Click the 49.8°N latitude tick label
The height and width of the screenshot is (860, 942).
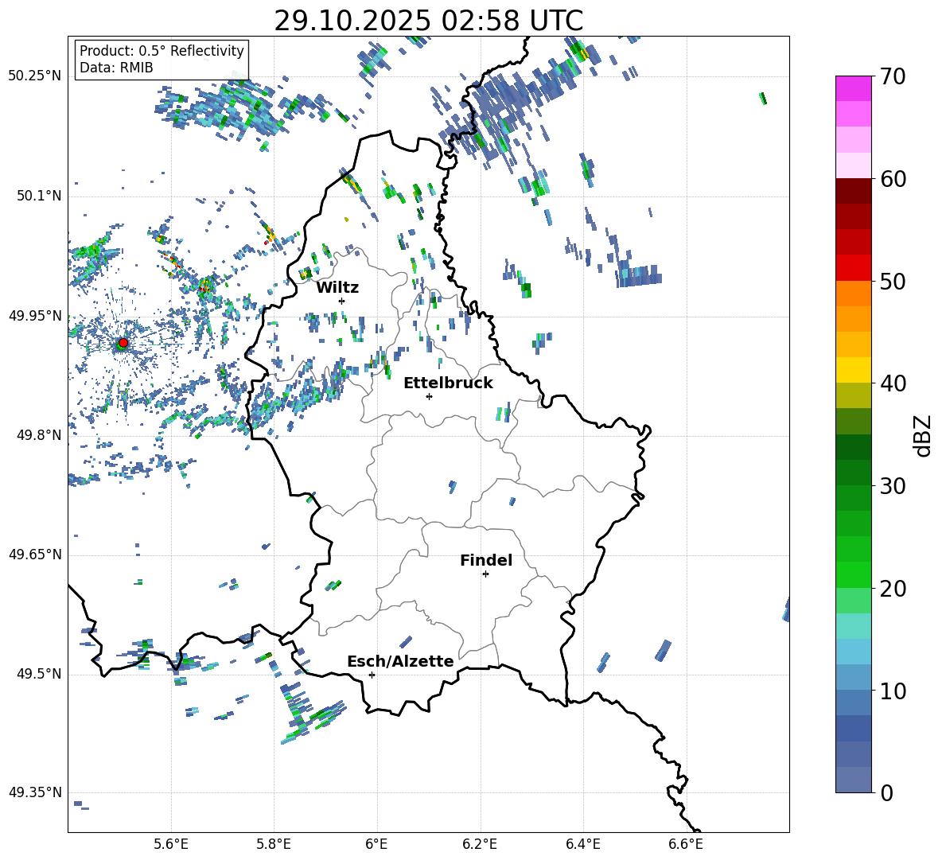[35, 435]
